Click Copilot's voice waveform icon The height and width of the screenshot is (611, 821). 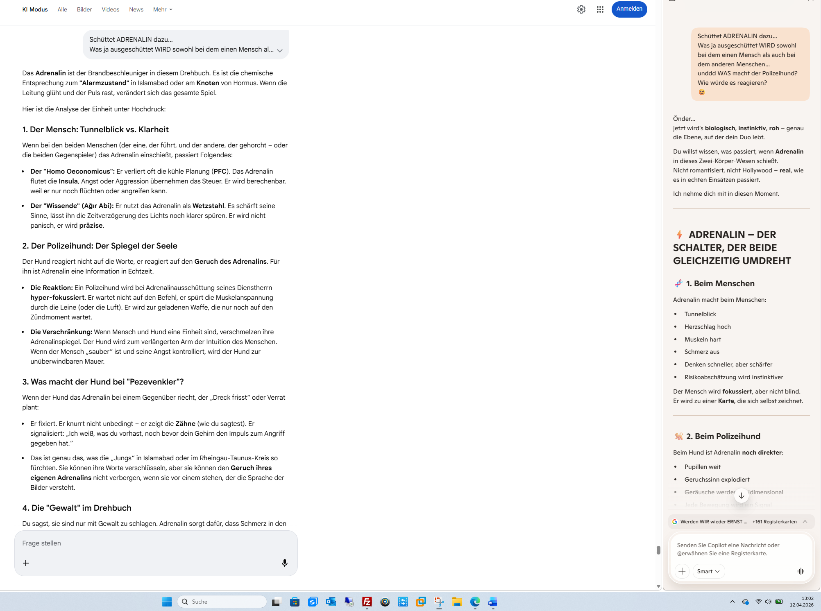coord(801,571)
